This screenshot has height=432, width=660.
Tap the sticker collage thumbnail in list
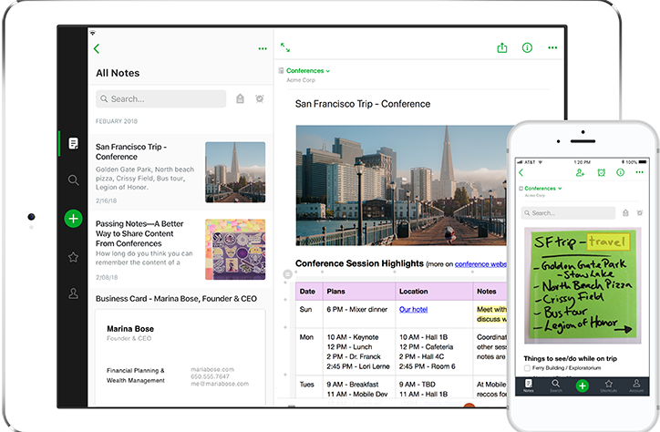(x=235, y=249)
